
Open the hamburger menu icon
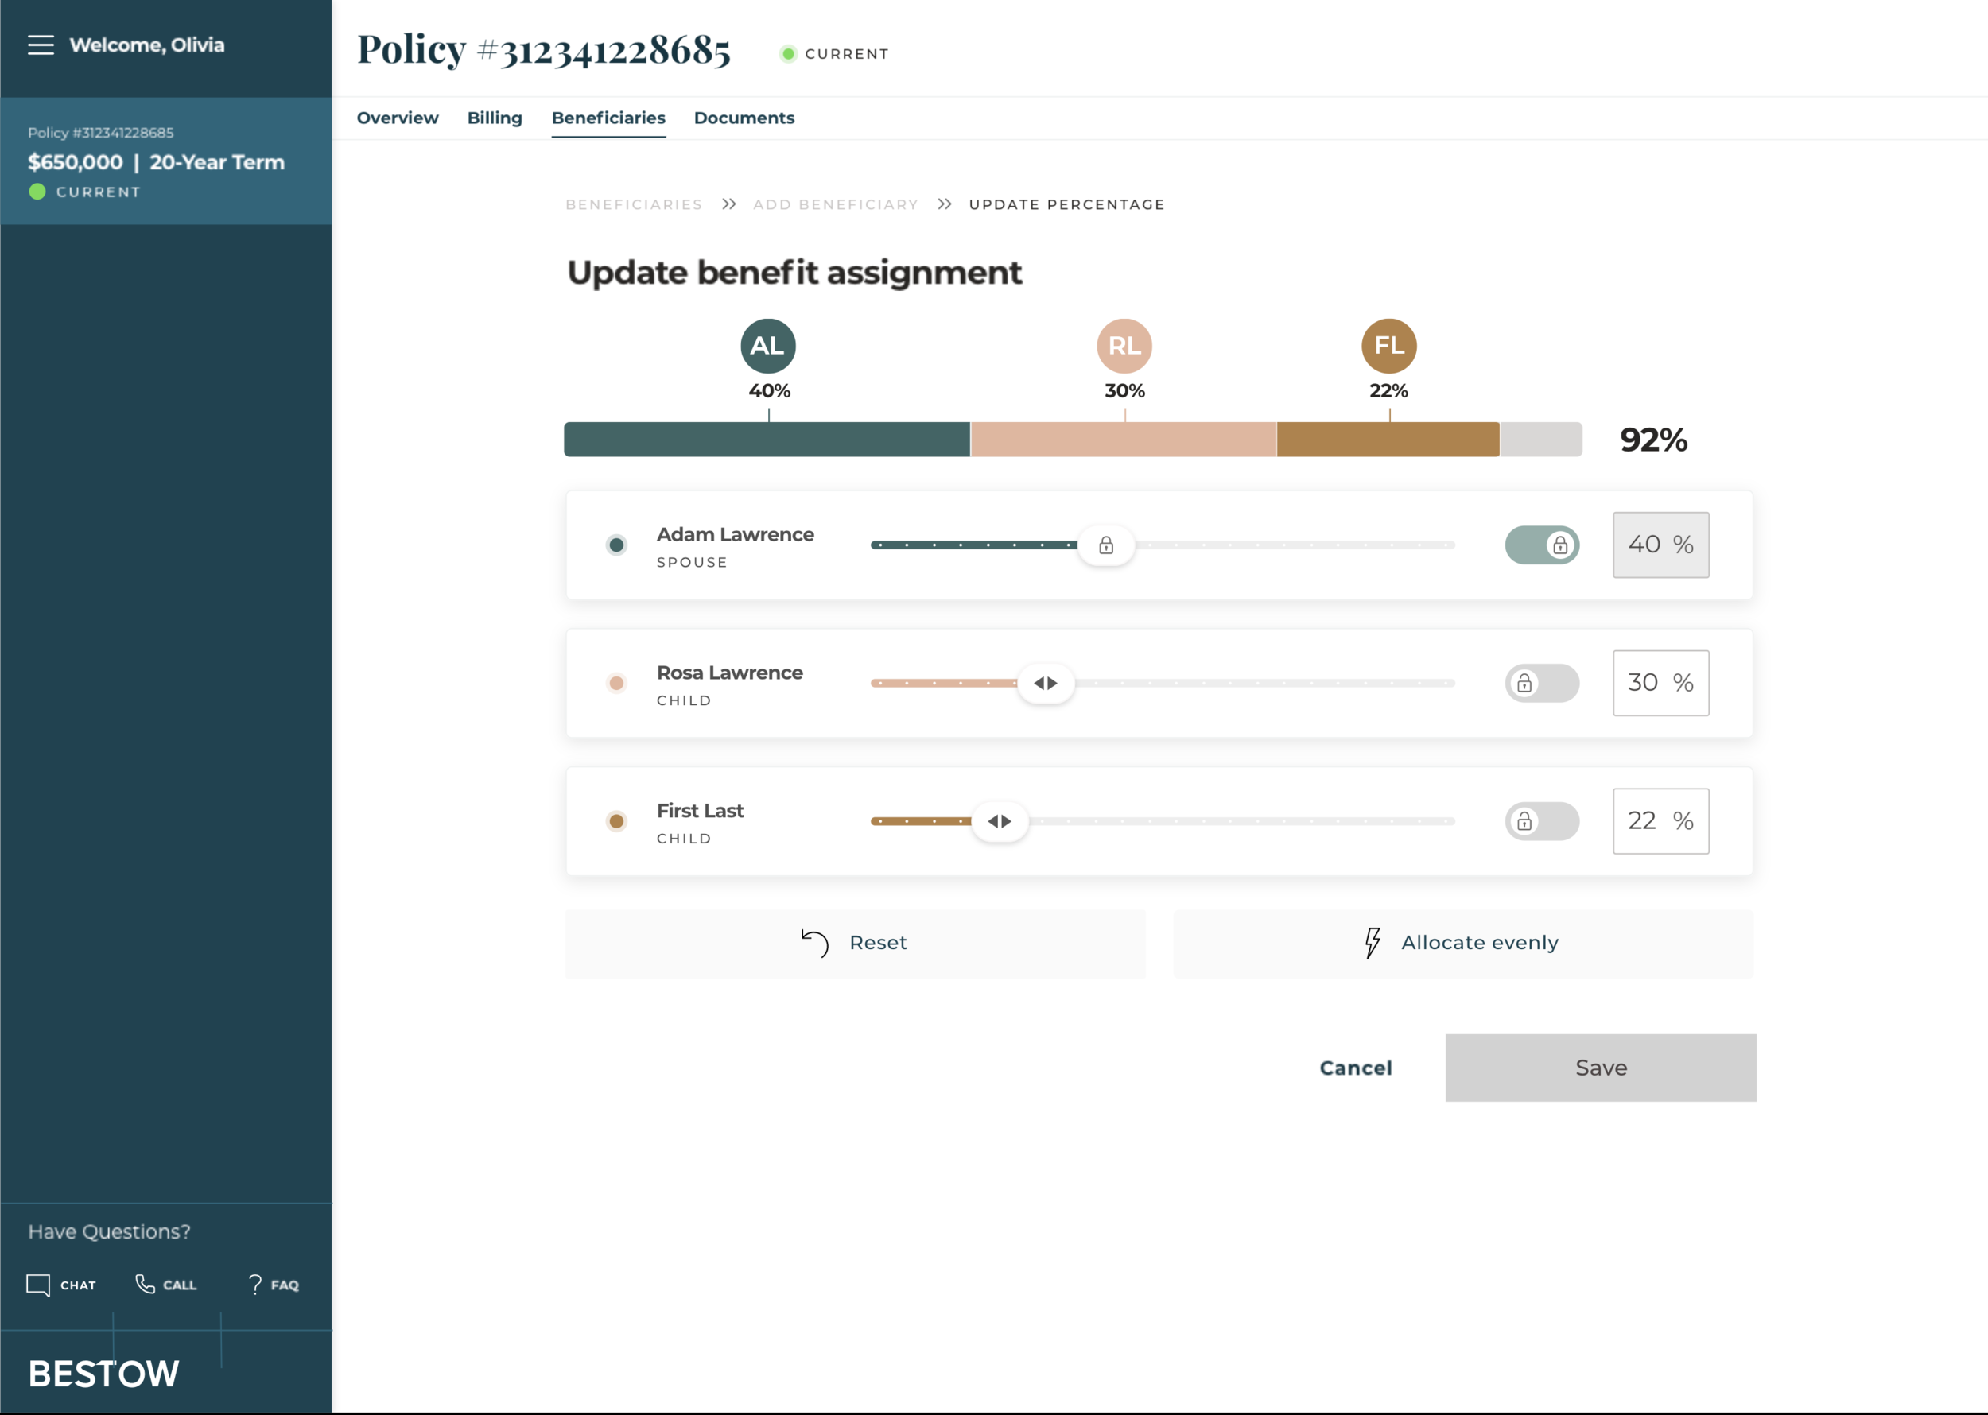[x=40, y=45]
